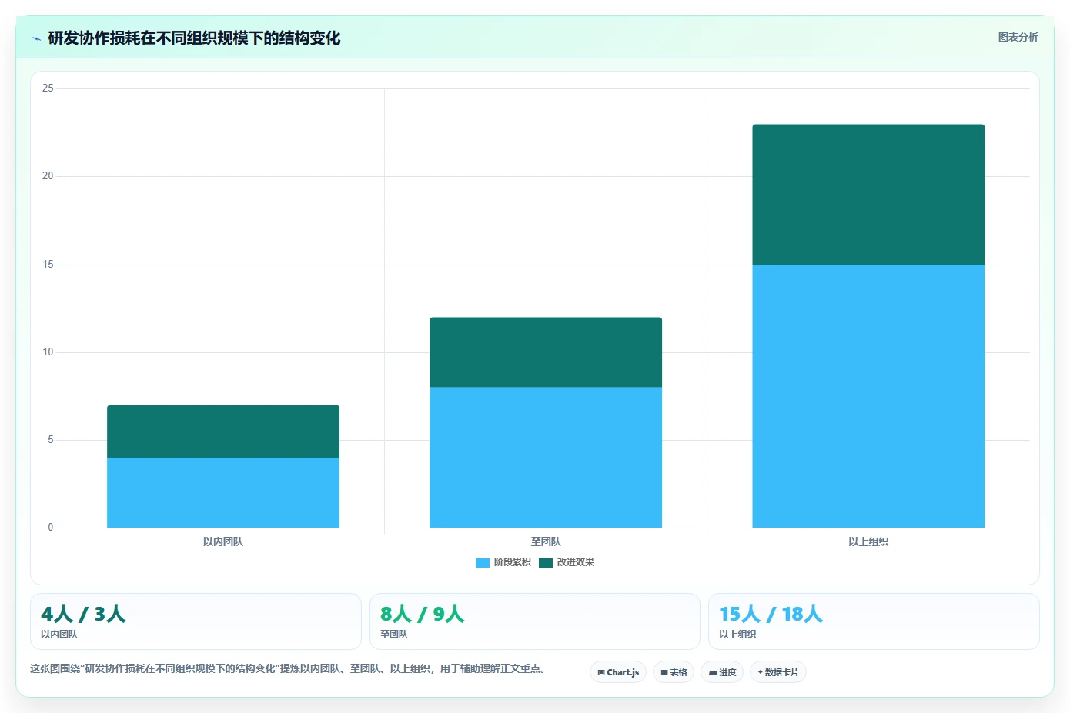The height and width of the screenshot is (713, 1070).
Task: Click the 表格 tag
Action: point(674,672)
